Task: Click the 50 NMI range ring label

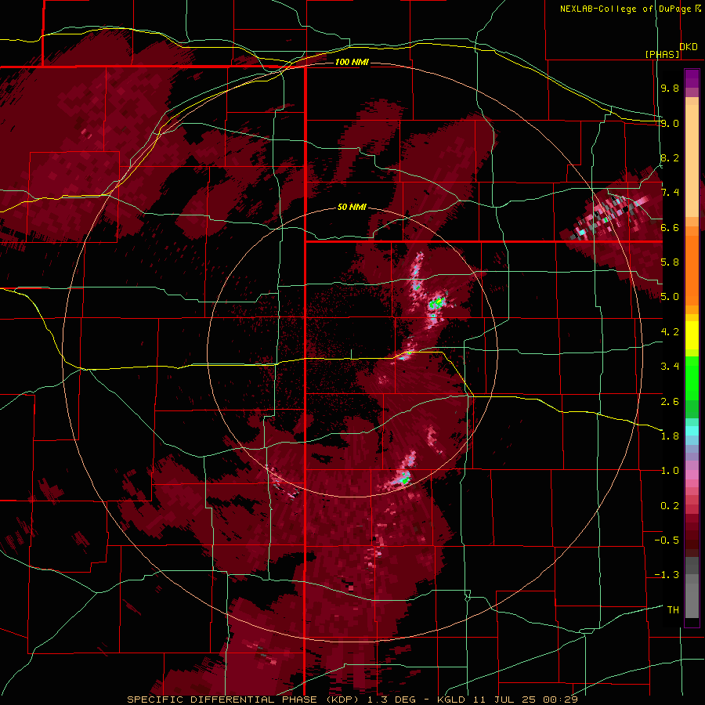Action: pos(352,207)
